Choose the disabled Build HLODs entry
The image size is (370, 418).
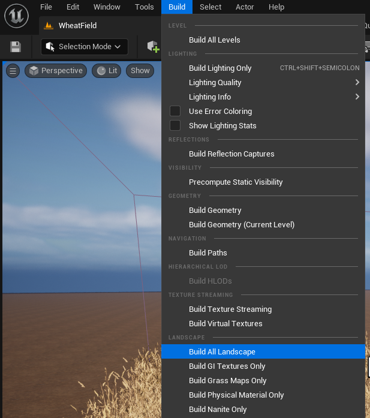263,281
